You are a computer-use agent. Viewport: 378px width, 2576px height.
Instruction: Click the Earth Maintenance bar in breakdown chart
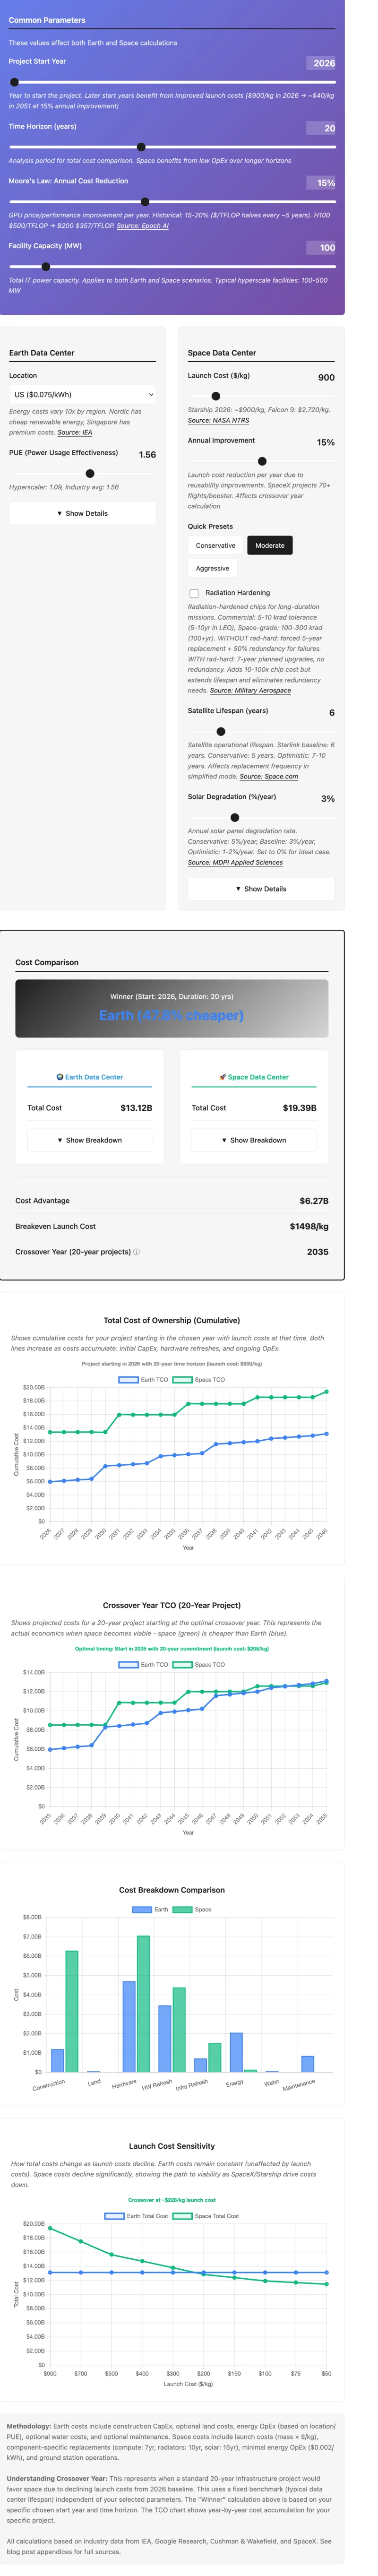[308, 2064]
